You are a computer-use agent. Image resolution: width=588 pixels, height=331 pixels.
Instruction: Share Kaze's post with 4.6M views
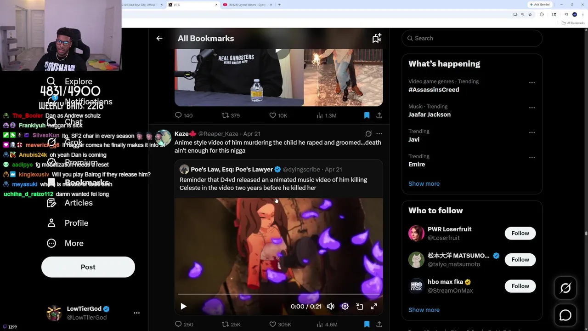pos(379,324)
